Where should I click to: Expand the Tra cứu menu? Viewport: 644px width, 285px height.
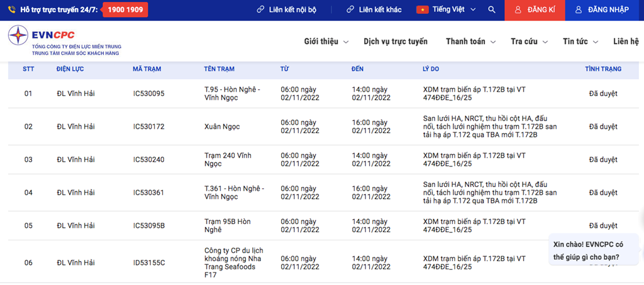click(528, 41)
